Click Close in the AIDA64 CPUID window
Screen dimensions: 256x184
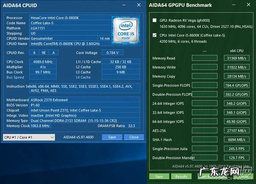(x=134, y=137)
